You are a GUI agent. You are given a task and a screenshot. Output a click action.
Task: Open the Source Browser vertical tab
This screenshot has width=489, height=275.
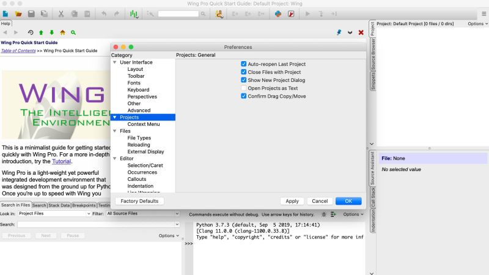(x=373, y=54)
